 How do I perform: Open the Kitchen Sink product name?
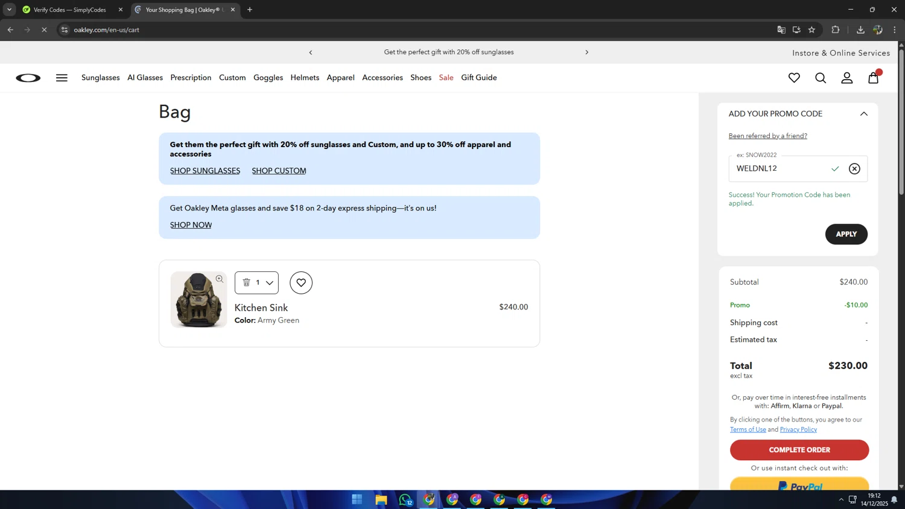tap(261, 308)
